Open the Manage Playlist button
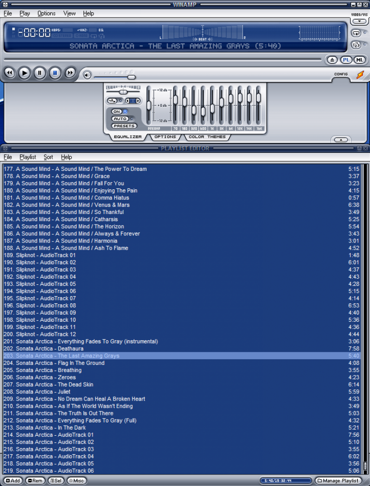Image resolution: width=370 pixels, height=486 pixels. [338, 481]
